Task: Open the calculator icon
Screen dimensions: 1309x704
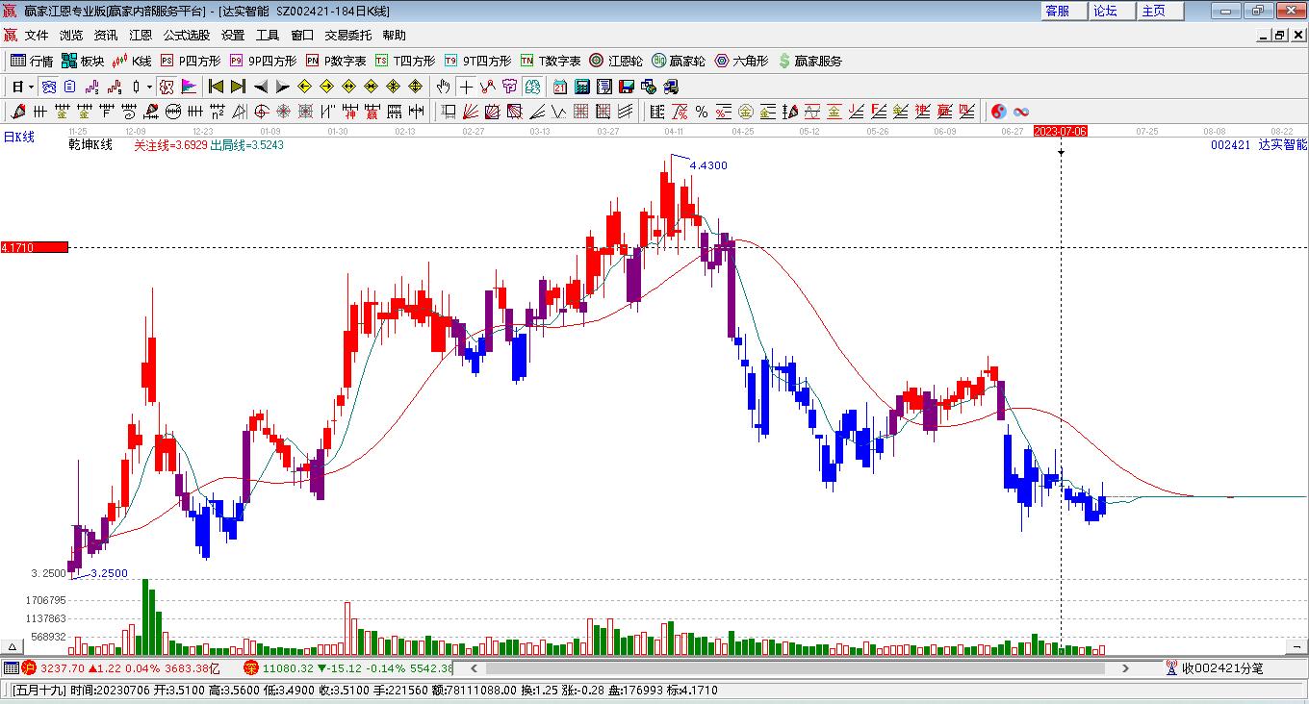Action: coord(581,87)
